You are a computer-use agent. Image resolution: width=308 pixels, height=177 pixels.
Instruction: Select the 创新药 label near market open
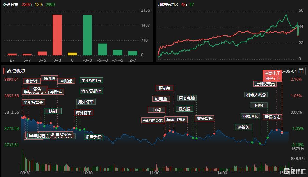tap(32, 81)
